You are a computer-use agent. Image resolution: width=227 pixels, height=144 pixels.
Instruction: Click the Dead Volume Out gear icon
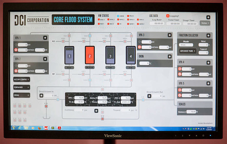click(149, 96)
